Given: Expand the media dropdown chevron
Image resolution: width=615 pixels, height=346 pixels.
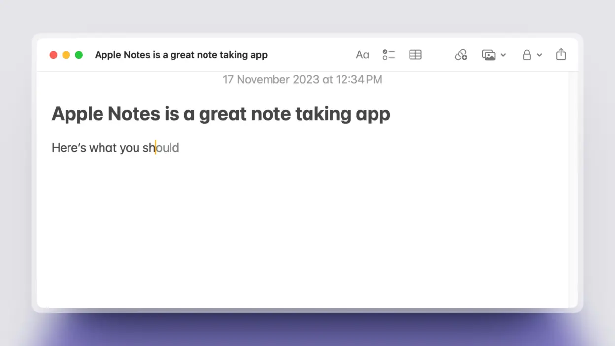Looking at the screenshot, I should pos(503,55).
